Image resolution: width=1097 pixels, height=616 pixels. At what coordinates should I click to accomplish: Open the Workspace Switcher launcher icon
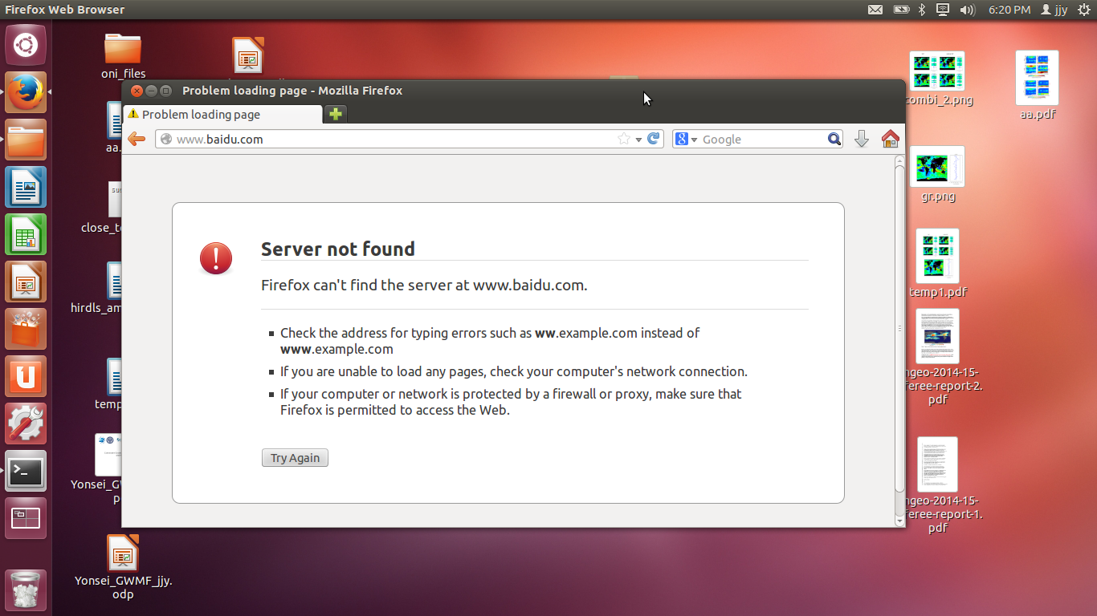pyautogui.click(x=26, y=518)
